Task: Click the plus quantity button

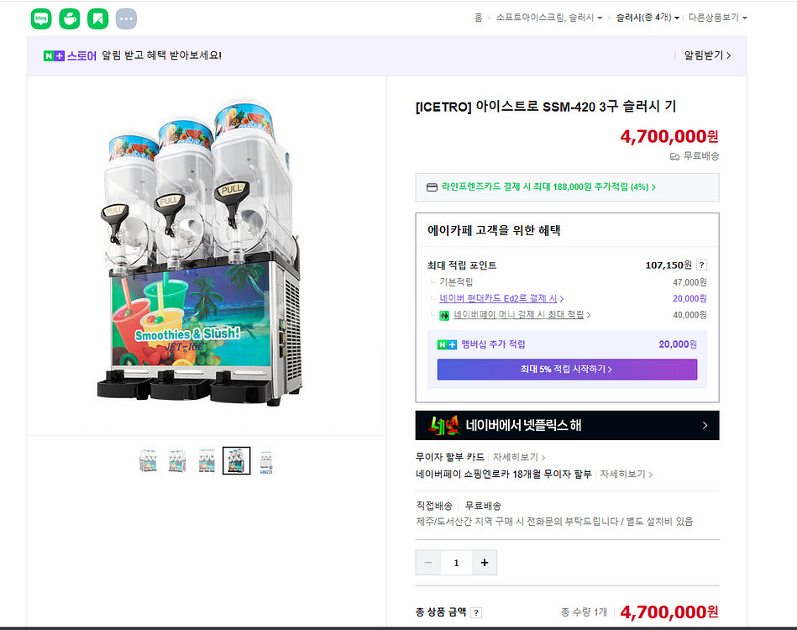Action: (x=485, y=563)
